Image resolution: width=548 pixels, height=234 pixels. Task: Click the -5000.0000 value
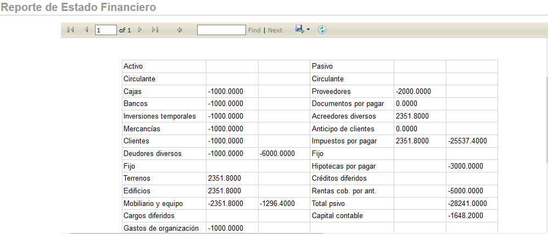click(x=466, y=191)
